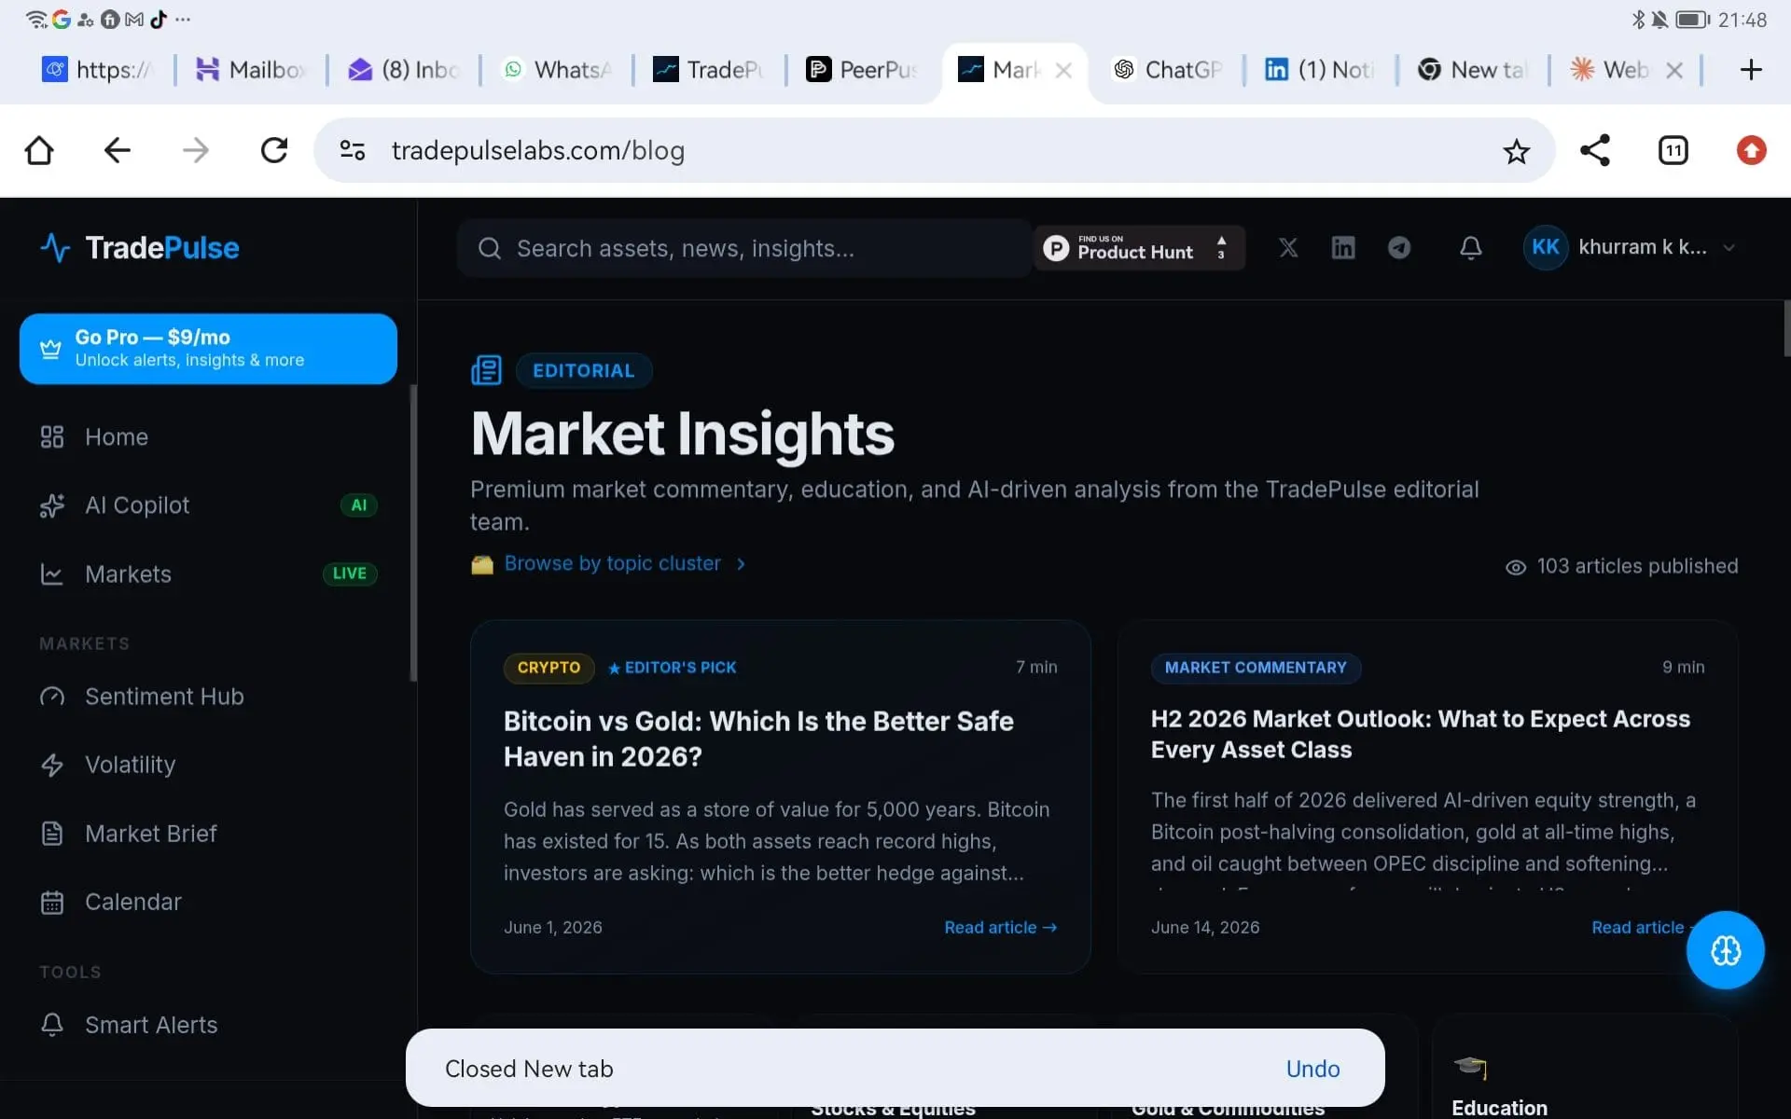This screenshot has height=1119, width=1791.
Task: Open the Telegram icon in header
Action: tap(1399, 248)
